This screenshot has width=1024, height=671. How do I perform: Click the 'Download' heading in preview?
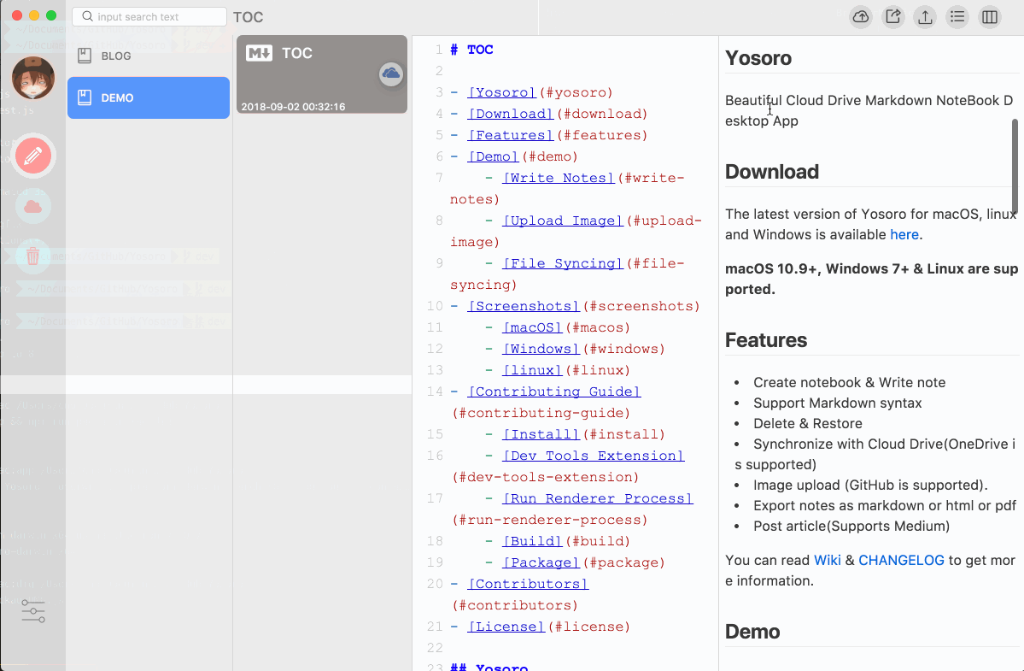[x=772, y=172]
